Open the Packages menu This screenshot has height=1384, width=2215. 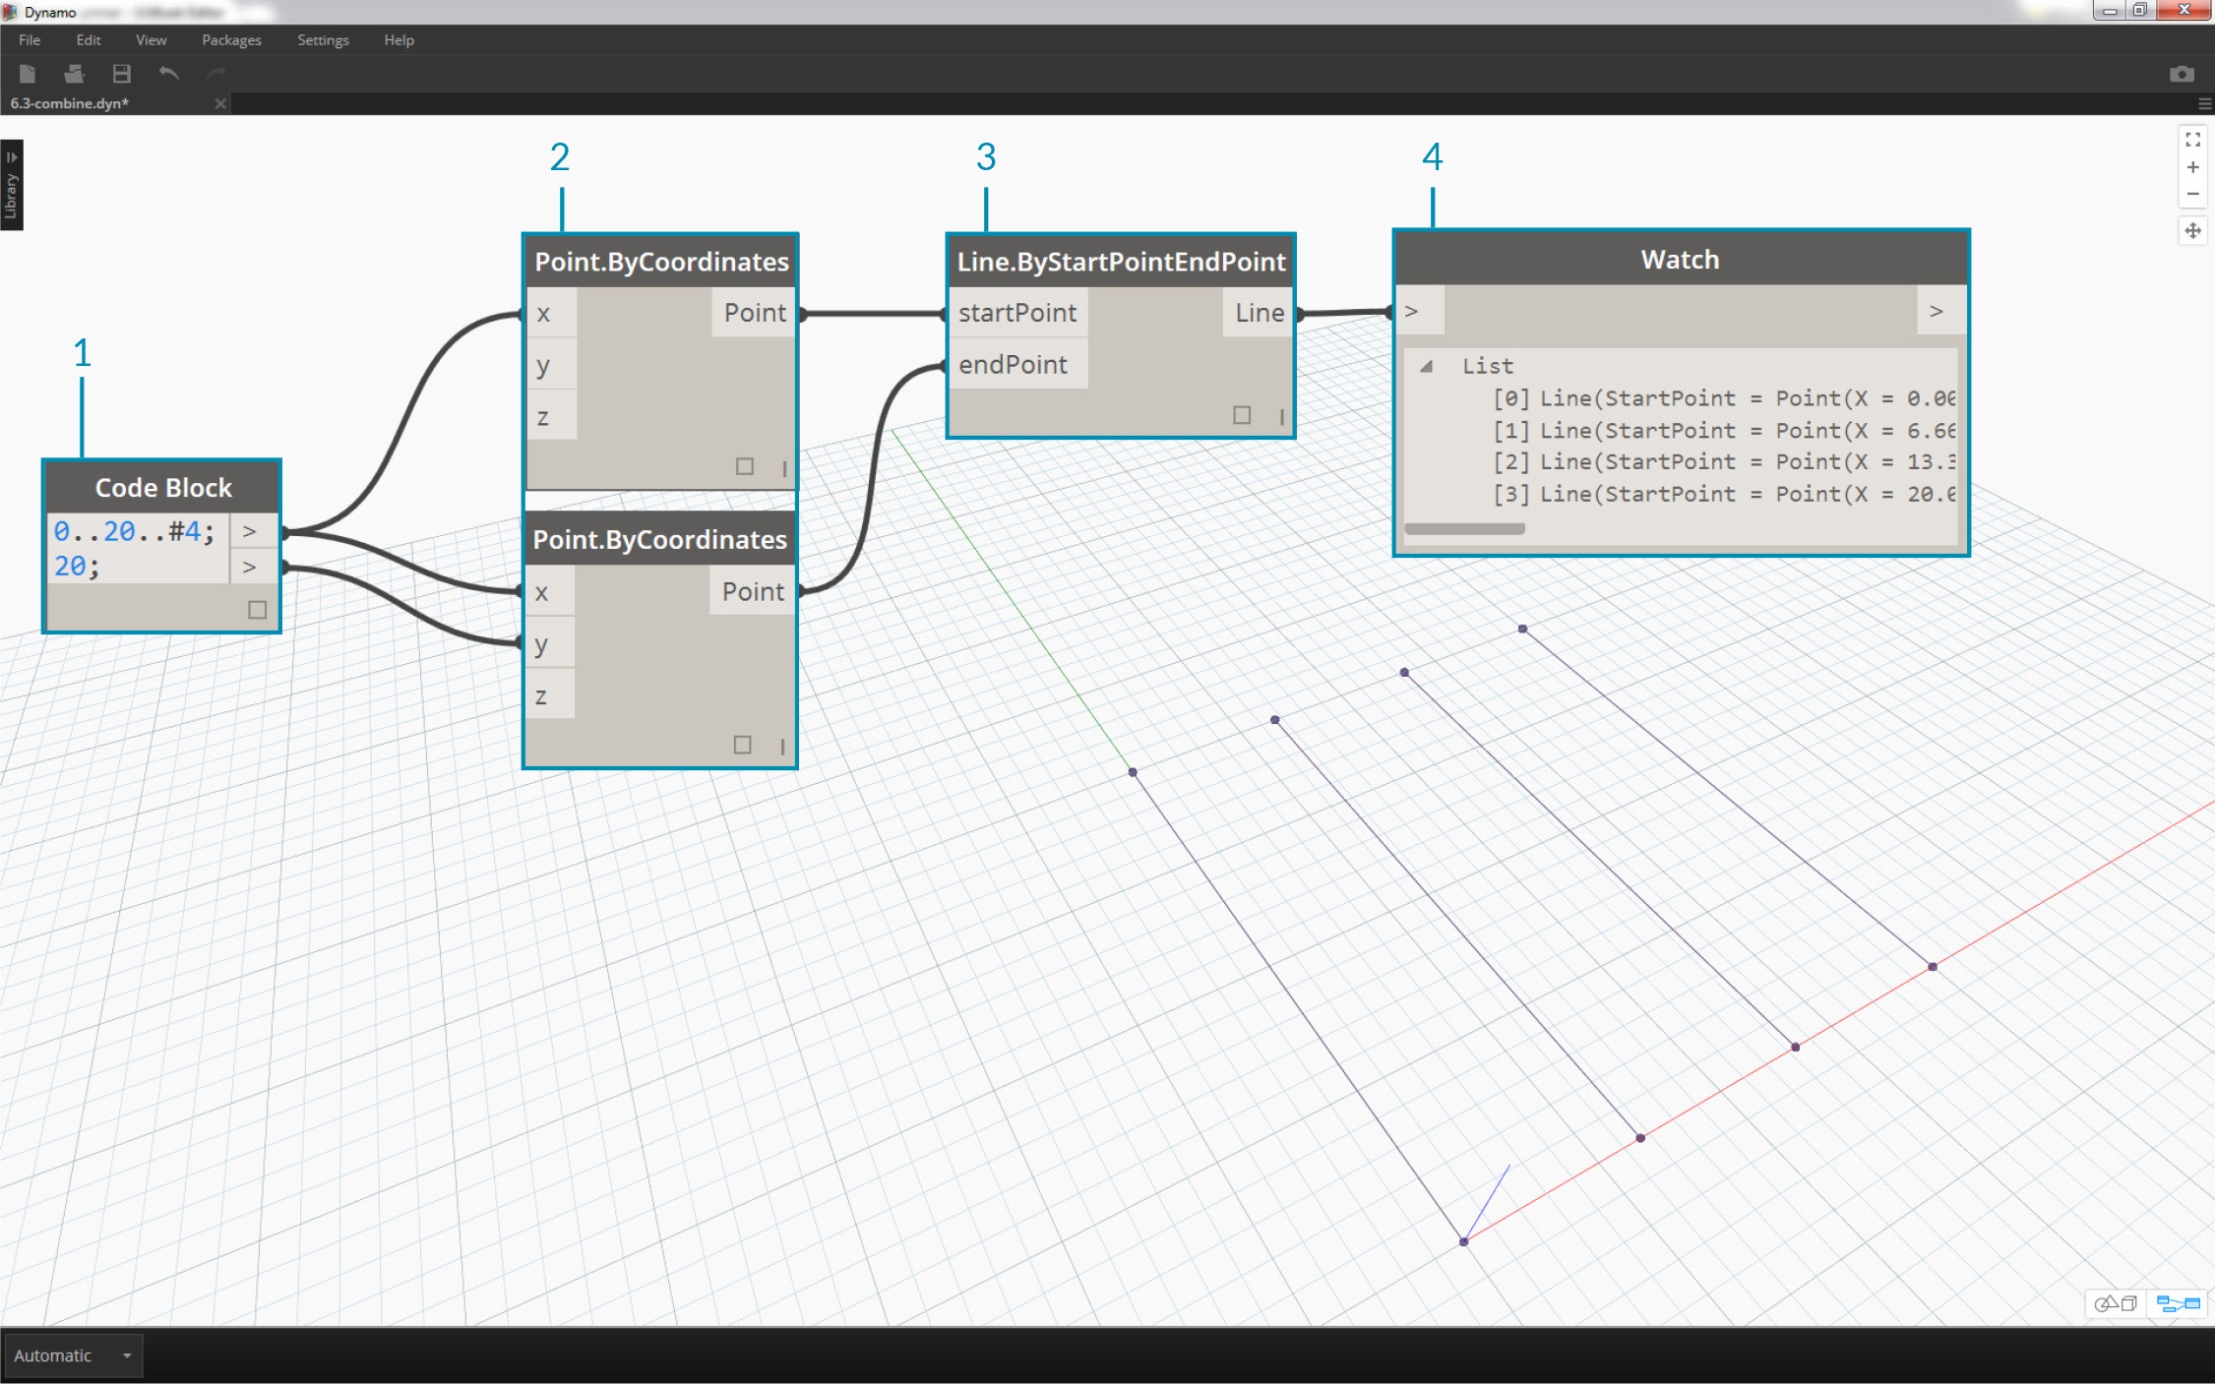pos(231,40)
